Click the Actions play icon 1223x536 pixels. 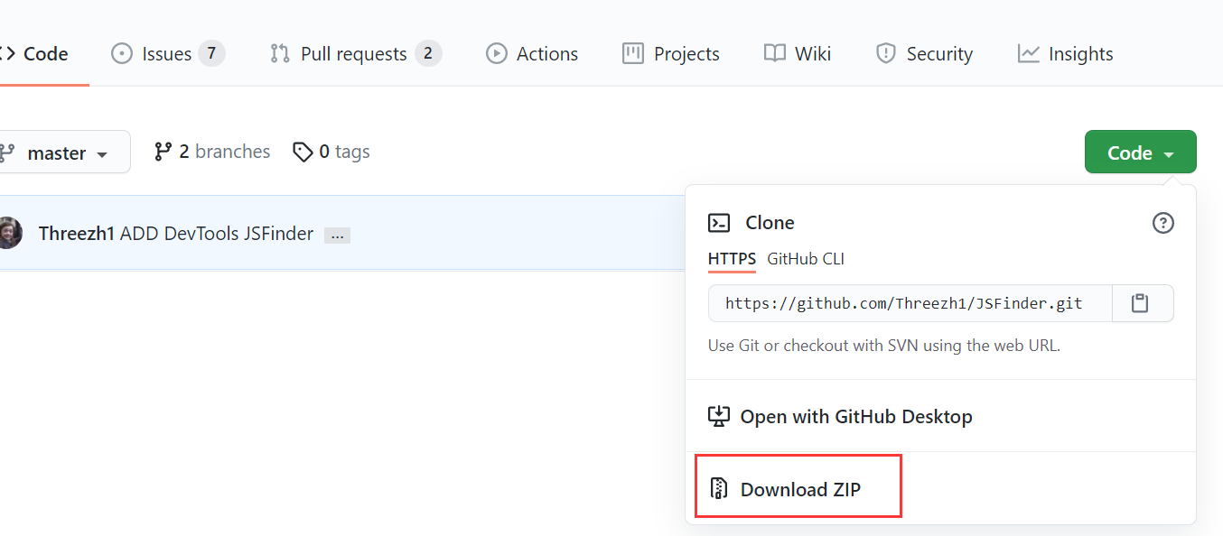click(497, 54)
